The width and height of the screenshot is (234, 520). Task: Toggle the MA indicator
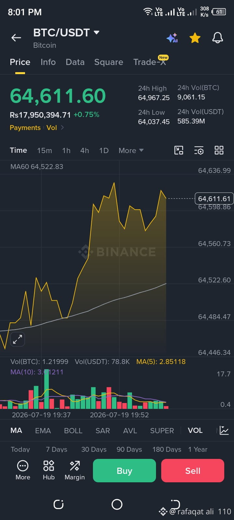point(16,431)
